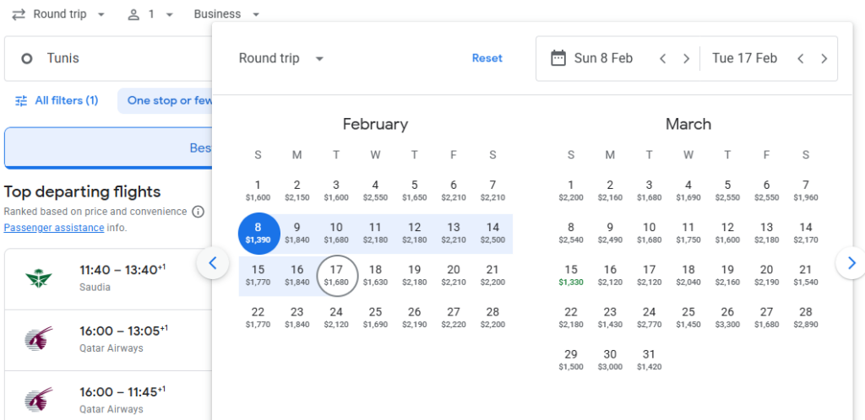Select March 28 priced $2,890
This screenshot has width=865, height=420.
[805, 318]
